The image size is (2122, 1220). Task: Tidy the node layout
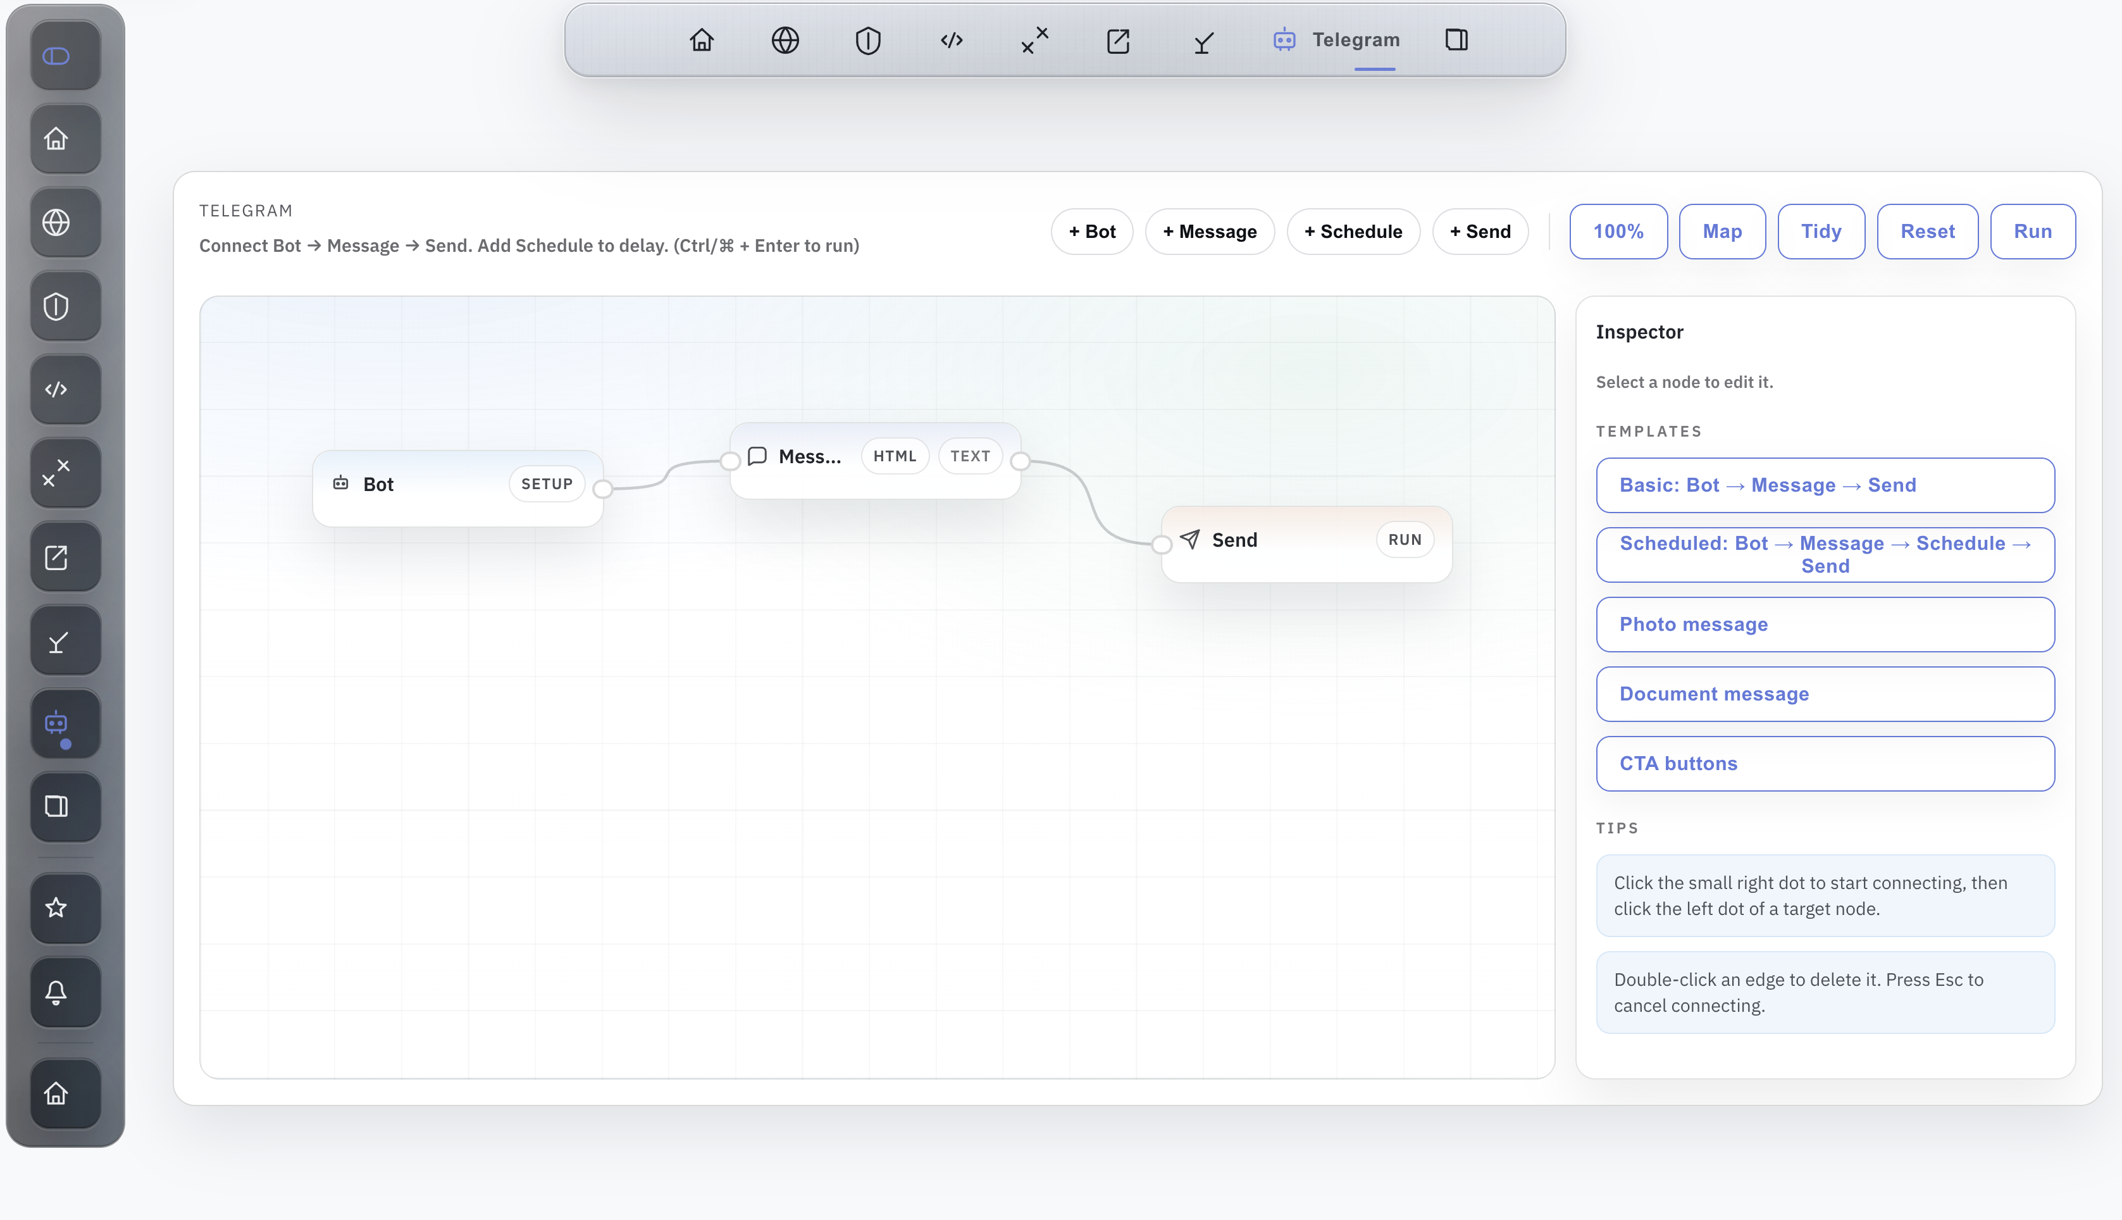click(1821, 231)
